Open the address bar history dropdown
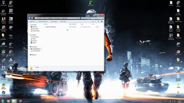 pos(77,18)
